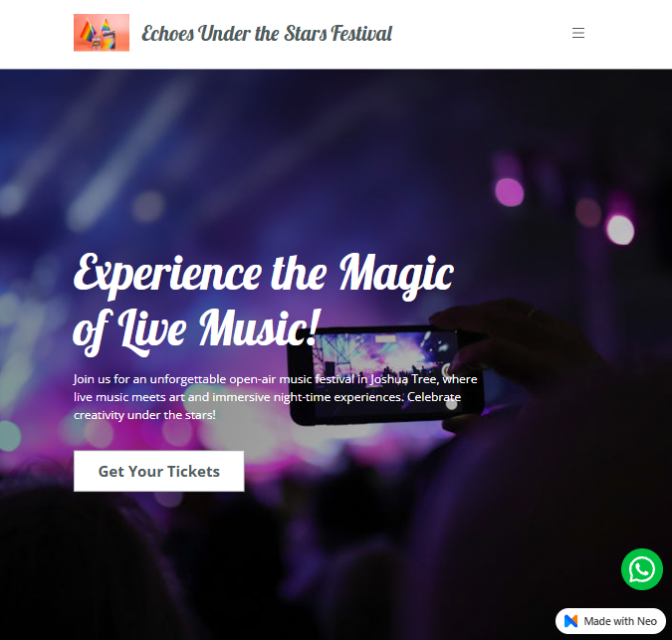
Task: Click the Get Your Tickets button
Action: (159, 471)
